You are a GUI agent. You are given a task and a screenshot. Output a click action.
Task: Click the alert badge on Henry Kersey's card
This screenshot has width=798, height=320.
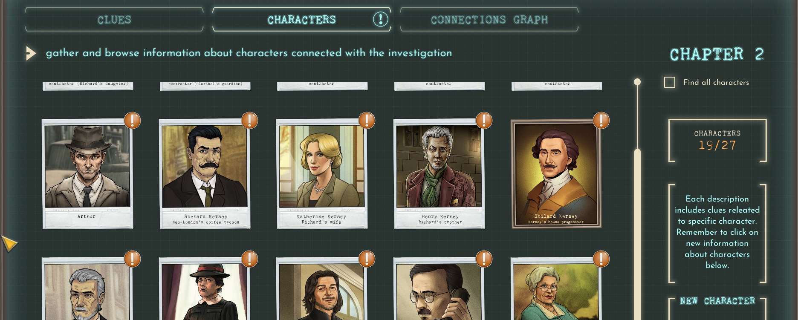tap(484, 120)
